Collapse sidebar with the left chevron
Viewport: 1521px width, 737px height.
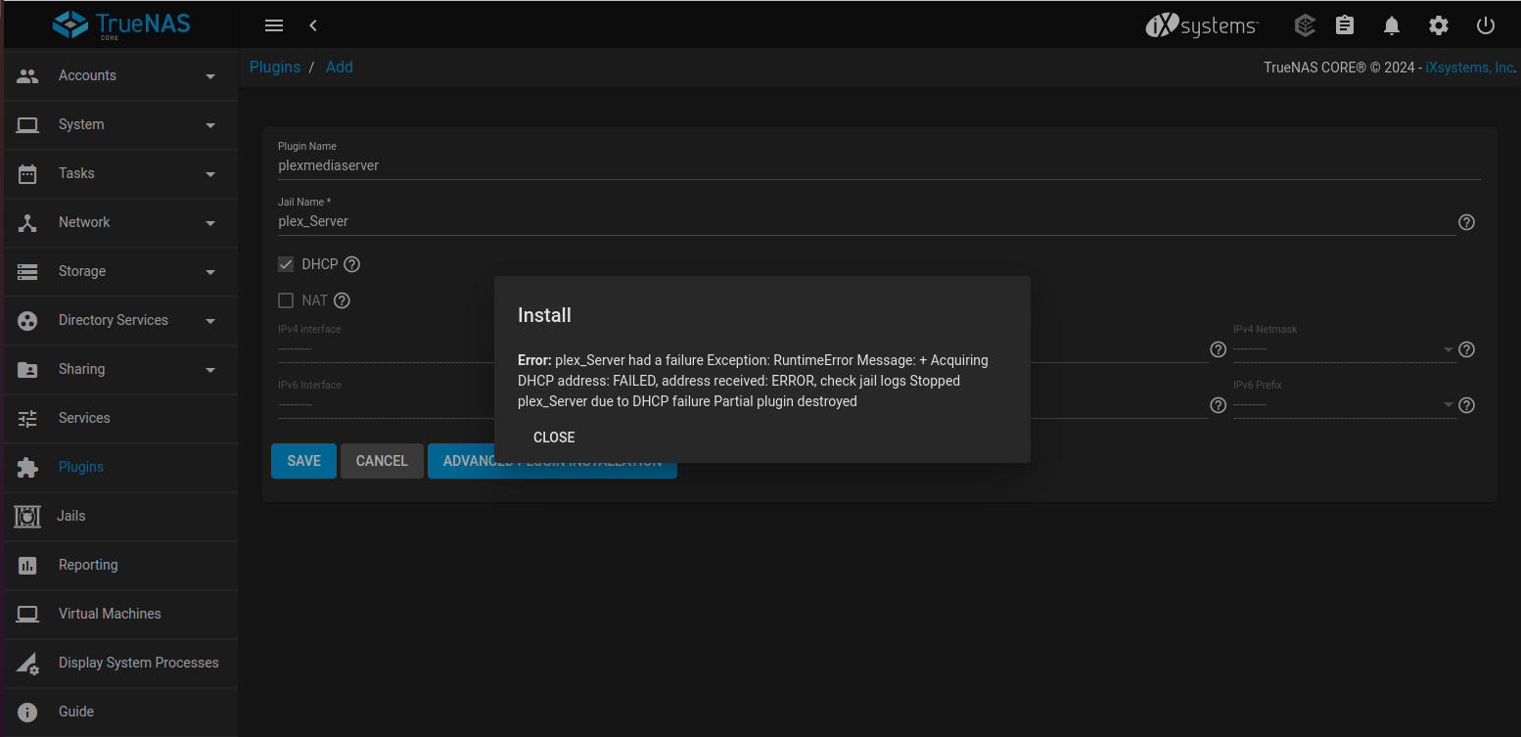tap(313, 25)
